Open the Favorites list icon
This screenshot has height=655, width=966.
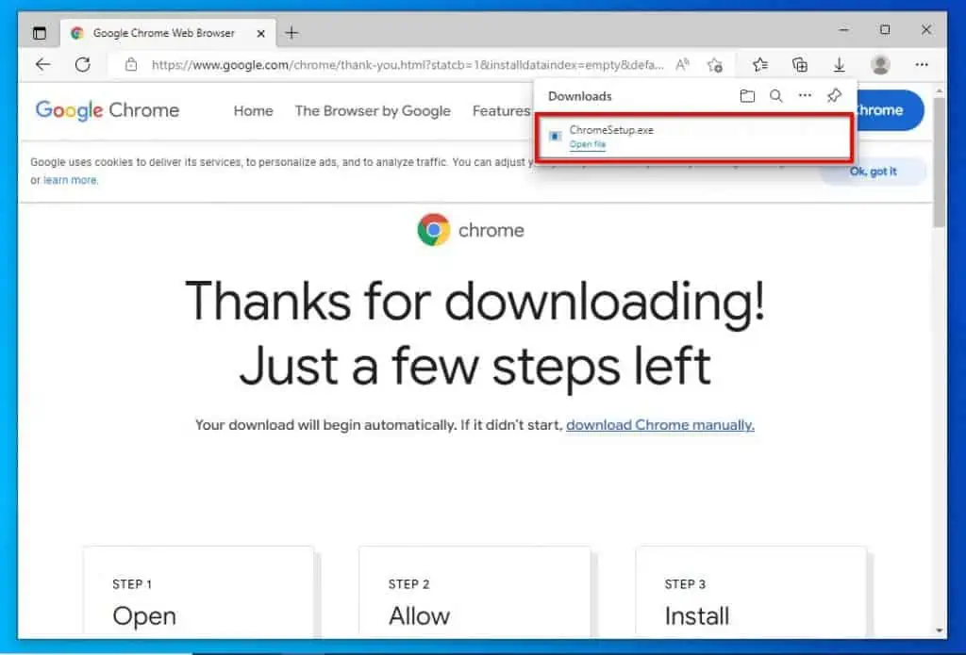(760, 65)
